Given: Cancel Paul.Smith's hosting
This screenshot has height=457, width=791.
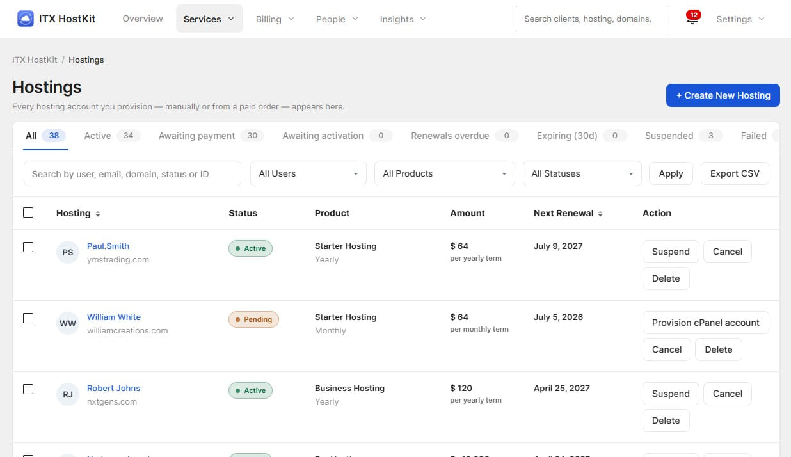Looking at the screenshot, I should tap(728, 252).
